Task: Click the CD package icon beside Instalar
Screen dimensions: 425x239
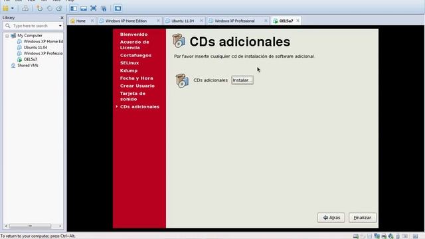Action: click(x=182, y=80)
